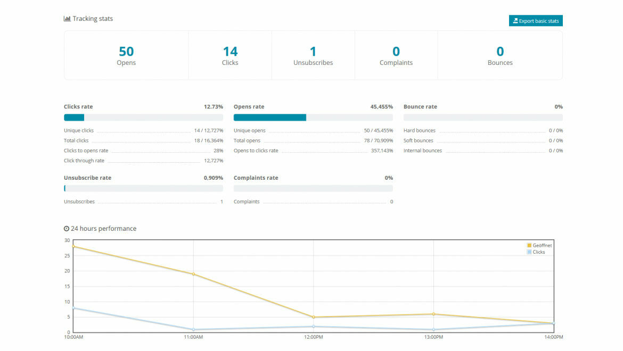
Task: Click the "357,143%" opens to clicks value
Action: [382, 151]
